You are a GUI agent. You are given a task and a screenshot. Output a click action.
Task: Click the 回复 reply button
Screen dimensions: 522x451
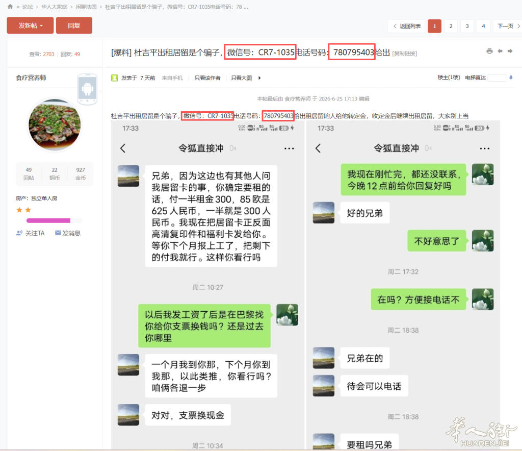click(74, 26)
